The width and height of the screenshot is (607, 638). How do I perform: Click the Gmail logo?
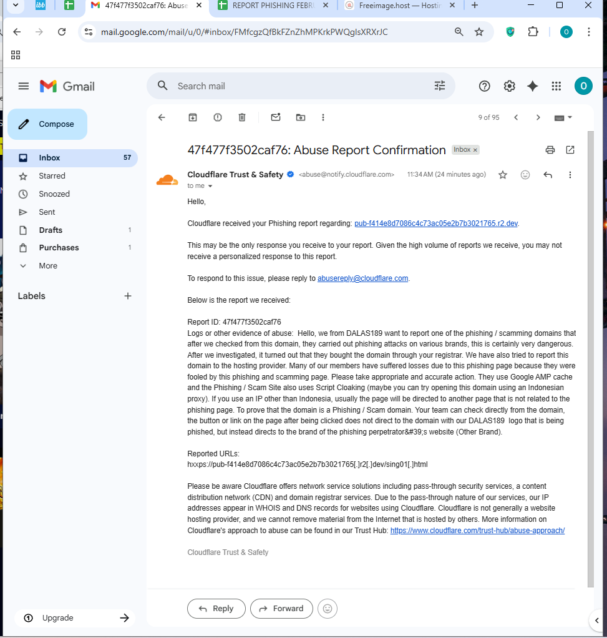pos(67,86)
